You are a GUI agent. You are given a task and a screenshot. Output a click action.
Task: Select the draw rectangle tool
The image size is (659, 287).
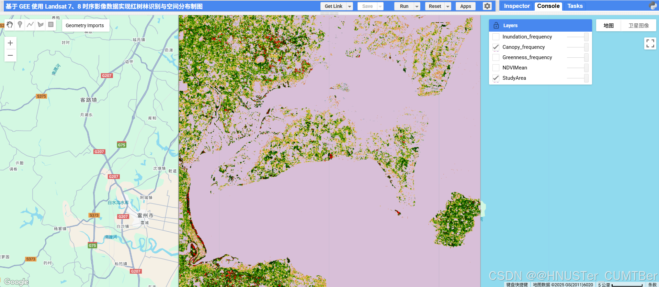(51, 24)
